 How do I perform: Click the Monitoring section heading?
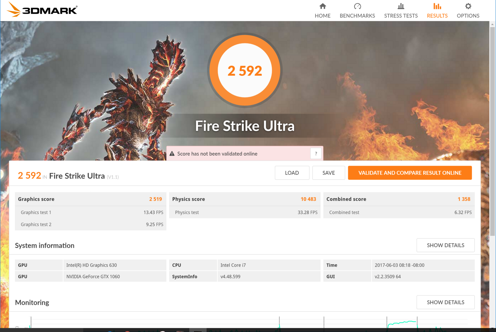(32, 302)
